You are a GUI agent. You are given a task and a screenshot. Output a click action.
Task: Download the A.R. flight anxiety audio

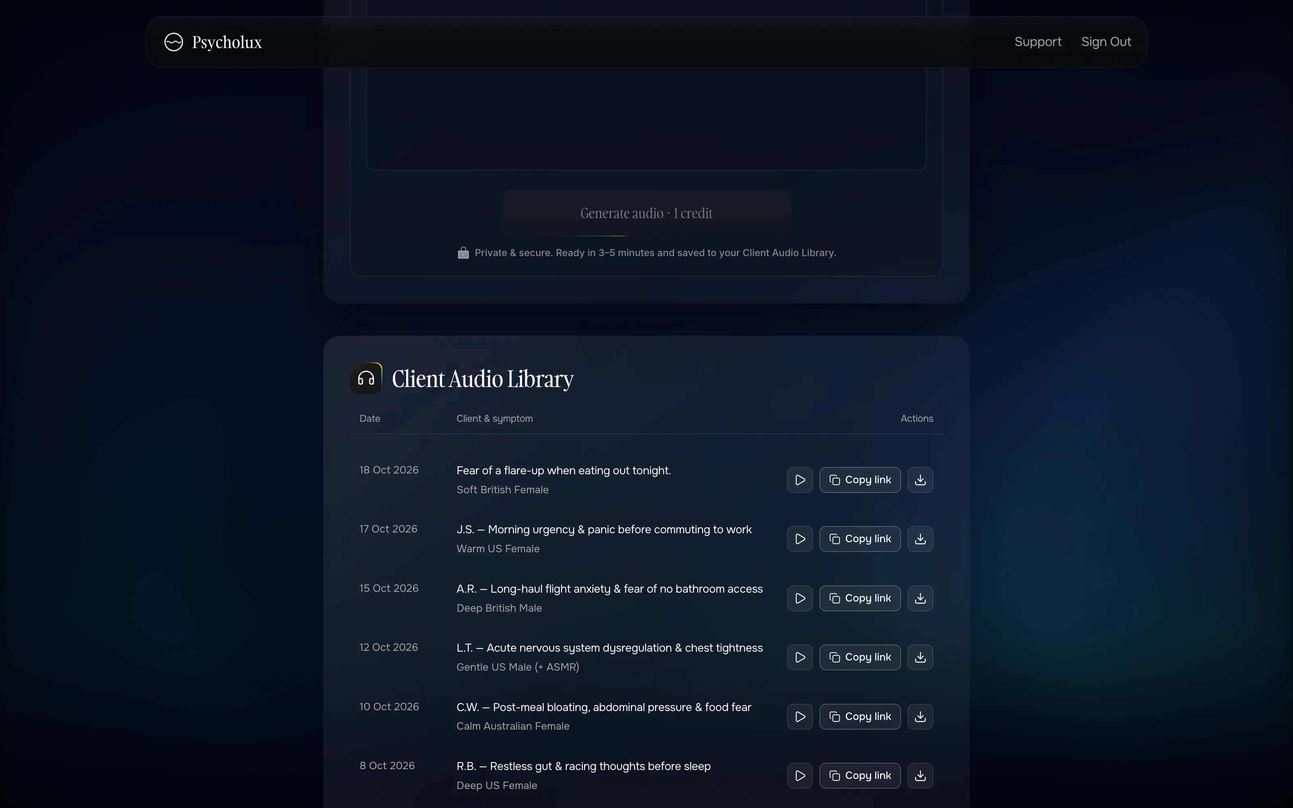click(x=920, y=598)
